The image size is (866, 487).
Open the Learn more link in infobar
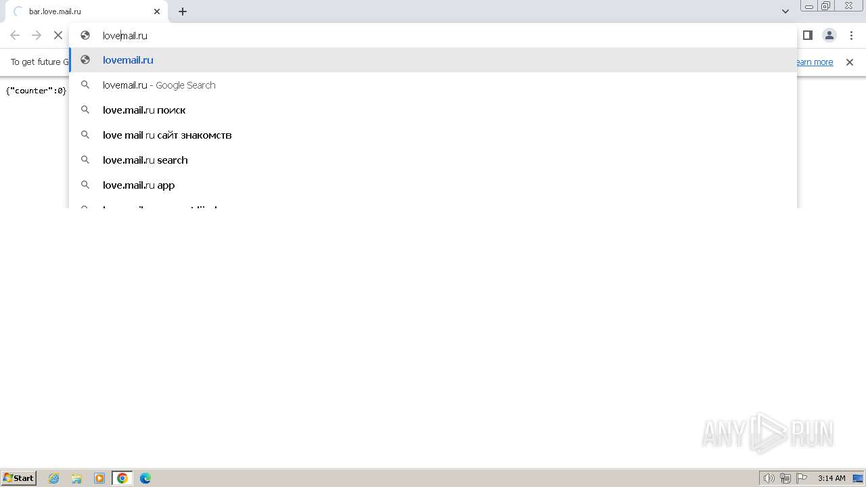tap(814, 62)
